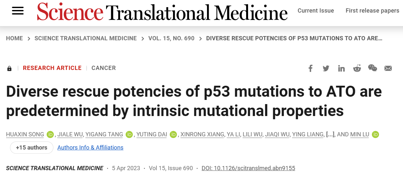Expand the hidden authors ellipsis [...]
The image size is (403, 175).
[330, 134]
